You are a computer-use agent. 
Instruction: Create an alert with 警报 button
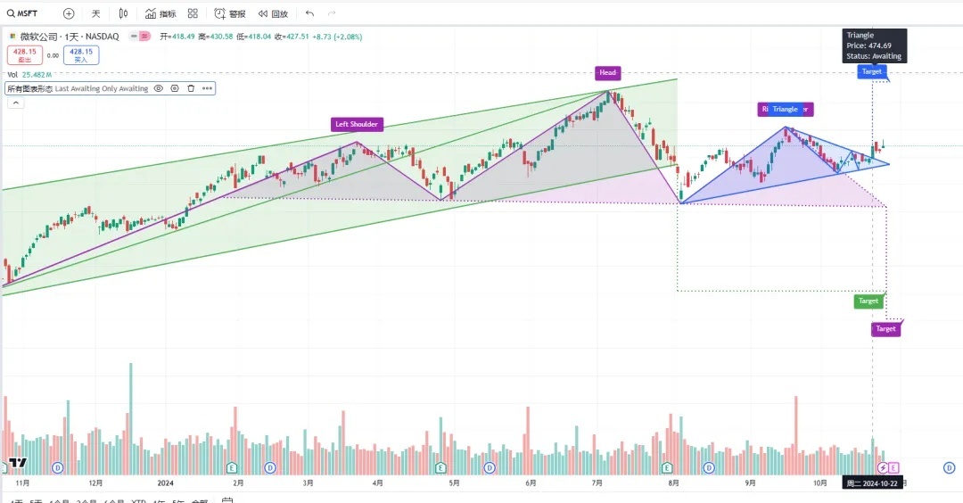[x=230, y=13]
